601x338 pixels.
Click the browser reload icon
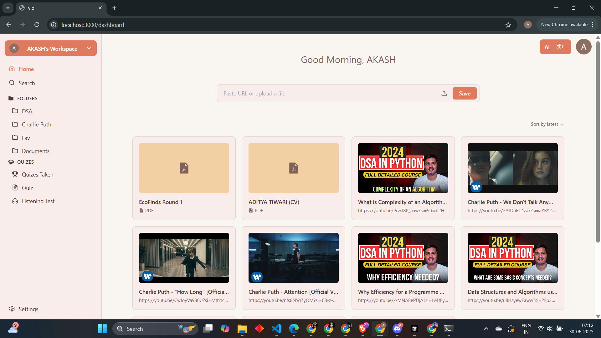[x=37, y=25]
